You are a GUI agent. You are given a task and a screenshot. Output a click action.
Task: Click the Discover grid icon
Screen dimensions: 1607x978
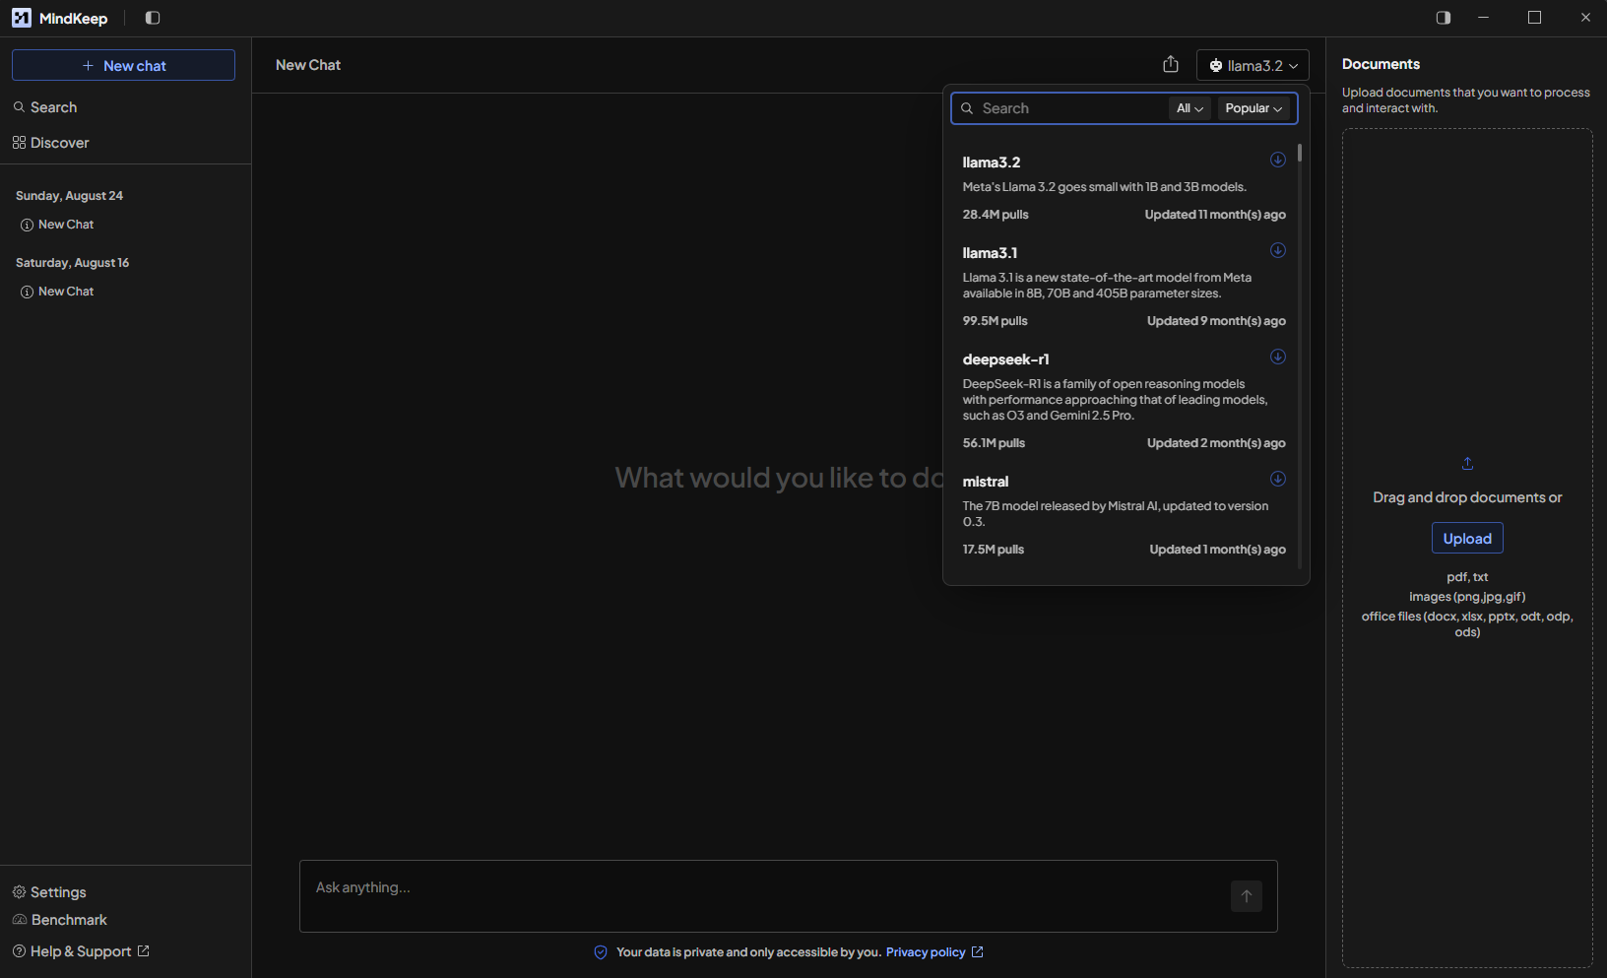(x=19, y=143)
